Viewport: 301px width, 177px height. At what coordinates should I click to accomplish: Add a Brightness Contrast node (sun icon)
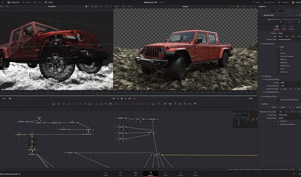point(85,104)
